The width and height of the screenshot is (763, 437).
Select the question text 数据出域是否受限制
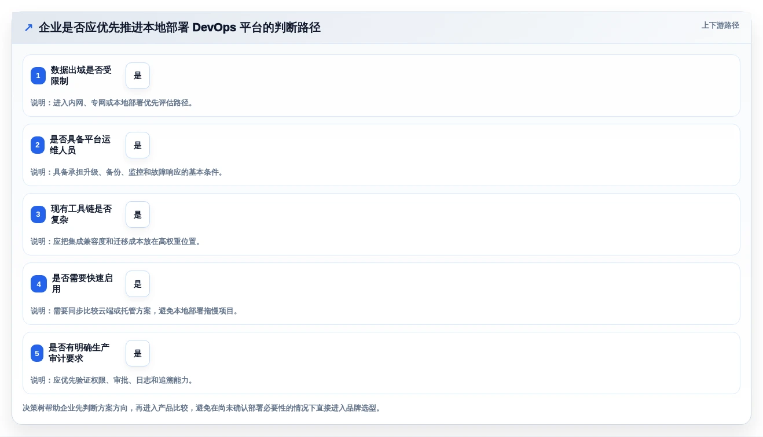(82, 76)
